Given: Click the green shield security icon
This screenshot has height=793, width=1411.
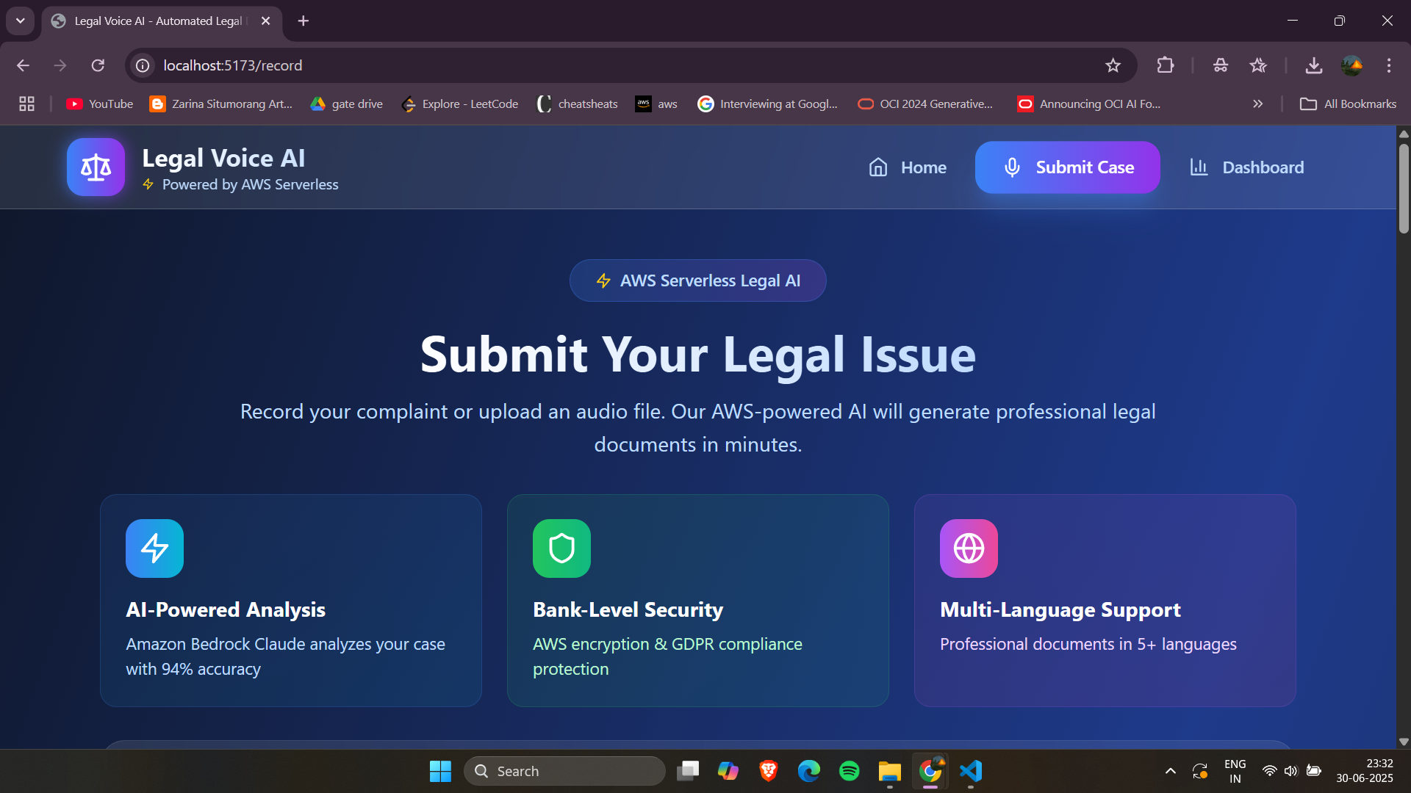Looking at the screenshot, I should point(561,548).
